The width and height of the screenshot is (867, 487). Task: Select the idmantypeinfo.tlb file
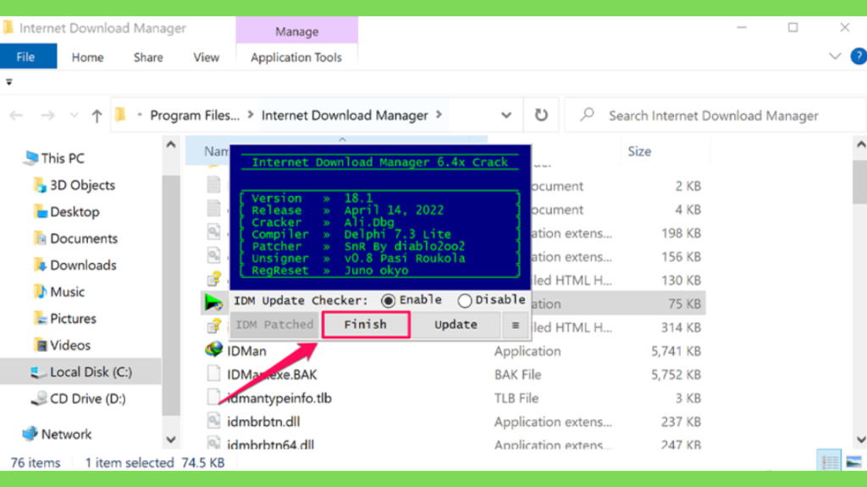279,398
